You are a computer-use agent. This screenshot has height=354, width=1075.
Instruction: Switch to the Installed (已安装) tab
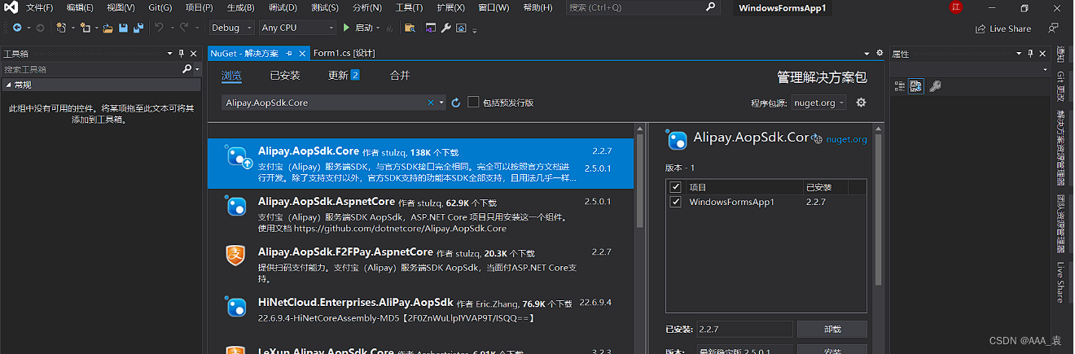coord(285,76)
